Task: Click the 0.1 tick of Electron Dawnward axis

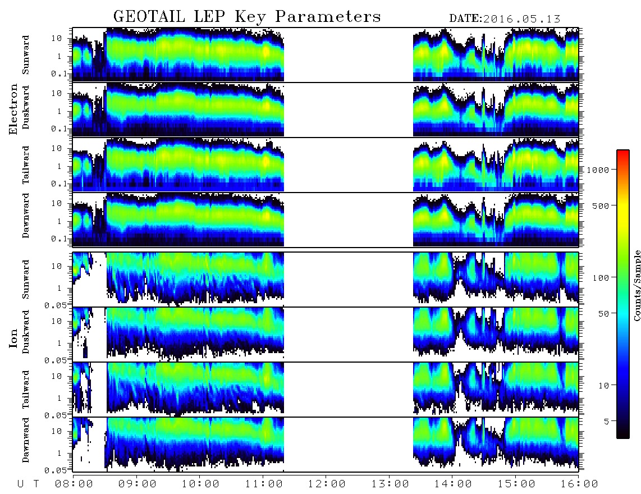Action: point(60,239)
